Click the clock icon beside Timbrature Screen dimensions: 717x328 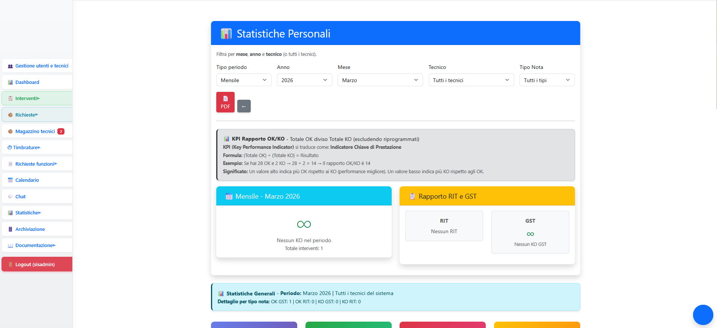coord(10,148)
